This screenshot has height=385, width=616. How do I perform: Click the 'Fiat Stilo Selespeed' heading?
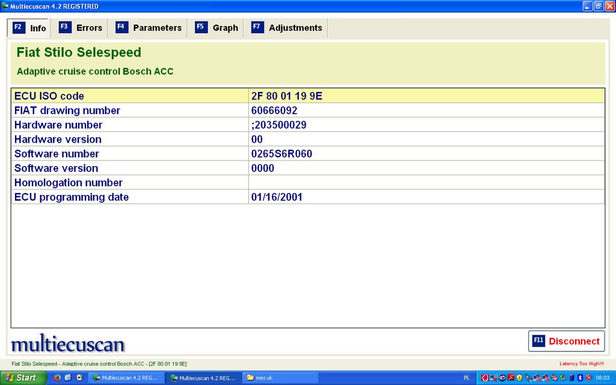[79, 52]
